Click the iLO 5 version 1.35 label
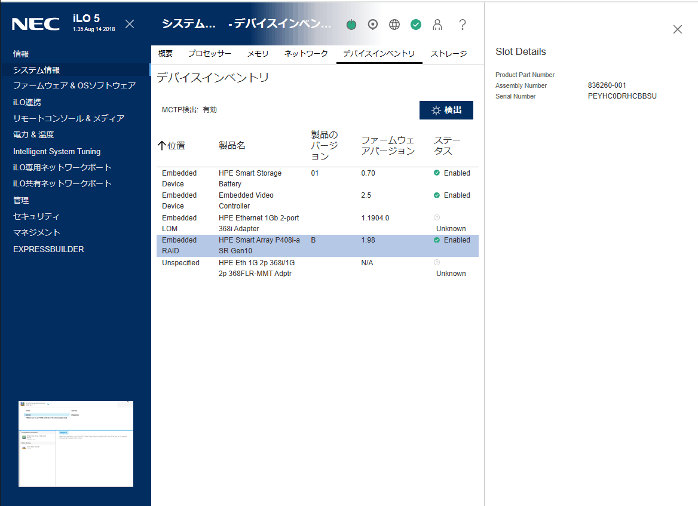Image resolution: width=698 pixels, height=506 pixels. pos(94,29)
